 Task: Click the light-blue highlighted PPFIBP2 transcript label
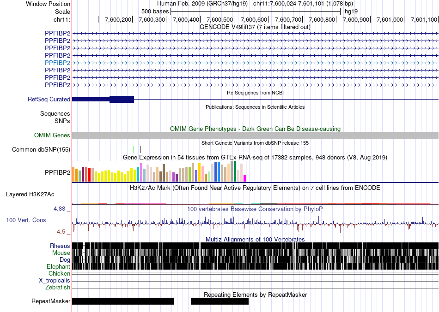click(x=57, y=63)
